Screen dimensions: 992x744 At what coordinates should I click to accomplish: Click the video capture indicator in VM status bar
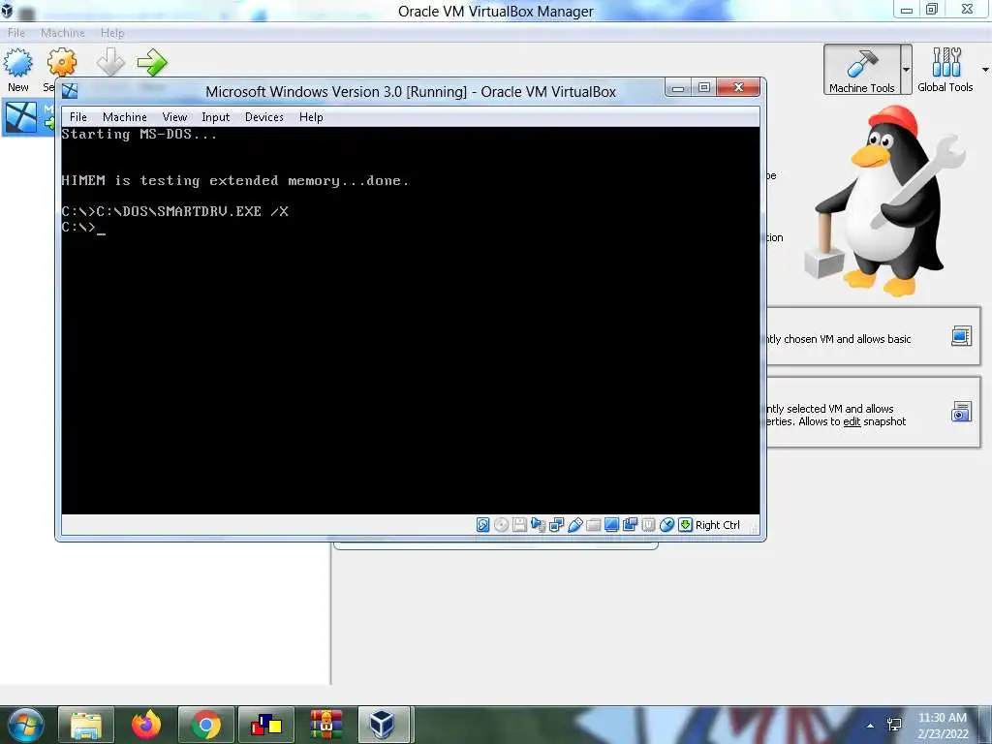point(630,524)
